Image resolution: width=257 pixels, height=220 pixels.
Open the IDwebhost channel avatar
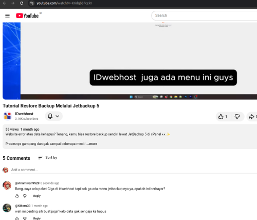7,116
